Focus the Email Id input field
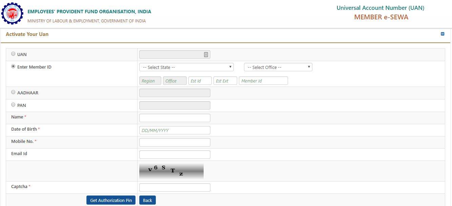Image resolution: width=452 pixels, height=206 pixels. 175,155
